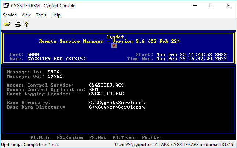Viewport: 237px width, 148px height.
Task: Click the 'Messages In:' label
Action: [24, 72]
